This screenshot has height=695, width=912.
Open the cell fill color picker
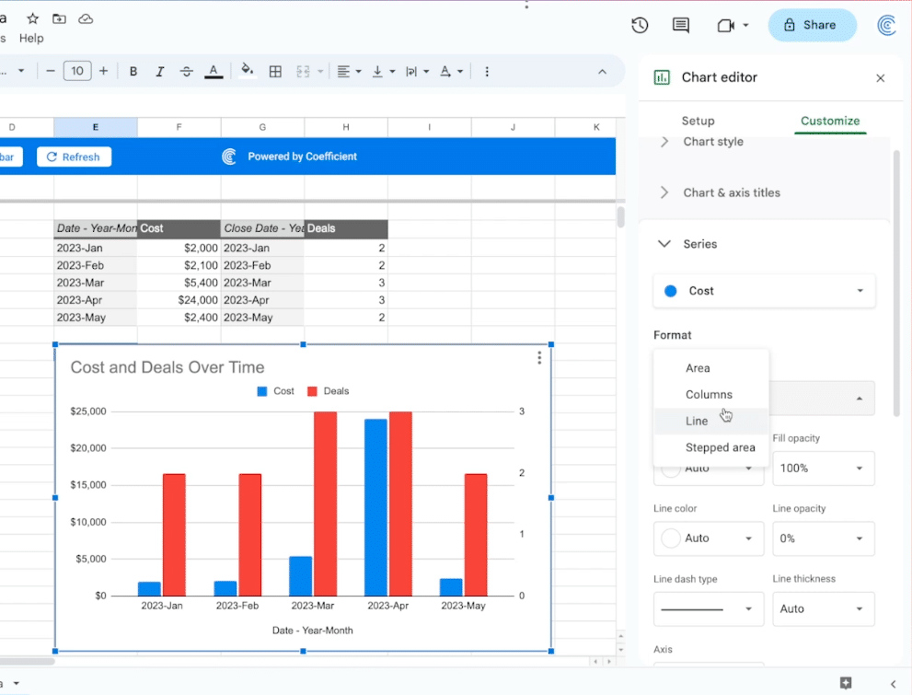tap(248, 71)
